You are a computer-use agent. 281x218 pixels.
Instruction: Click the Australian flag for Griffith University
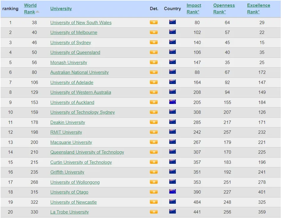click(173, 172)
